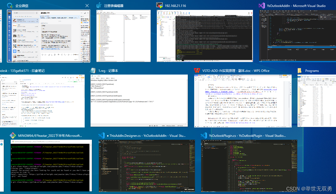Click the title 'YsOutlookAddIn - Microsoft Visual Studio'
Image resolution: width=336 pixels, height=194 pixels.
coord(296,6)
